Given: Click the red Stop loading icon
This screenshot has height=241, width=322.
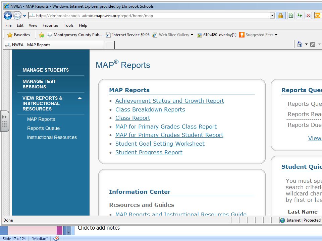Looking at the screenshot, I should coord(308,16).
